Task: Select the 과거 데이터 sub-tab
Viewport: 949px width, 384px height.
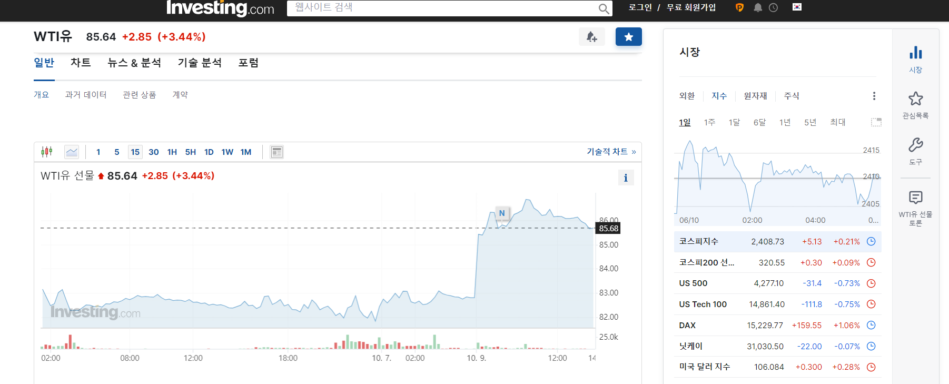Action: click(86, 95)
